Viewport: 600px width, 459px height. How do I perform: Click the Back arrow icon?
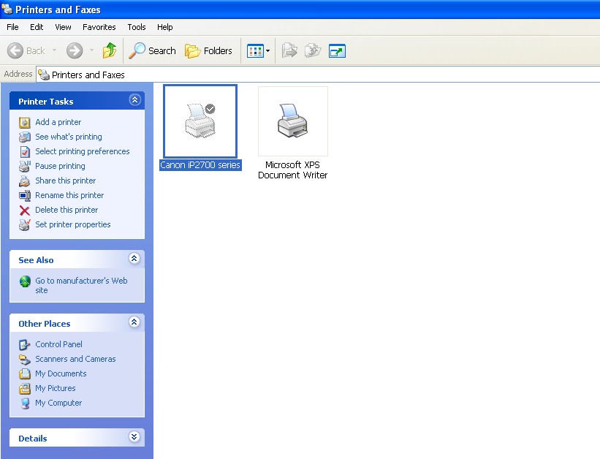[15, 50]
